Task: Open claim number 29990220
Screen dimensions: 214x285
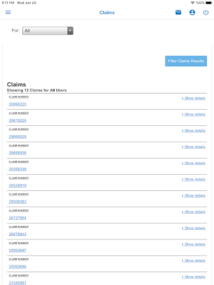Action: point(17,104)
